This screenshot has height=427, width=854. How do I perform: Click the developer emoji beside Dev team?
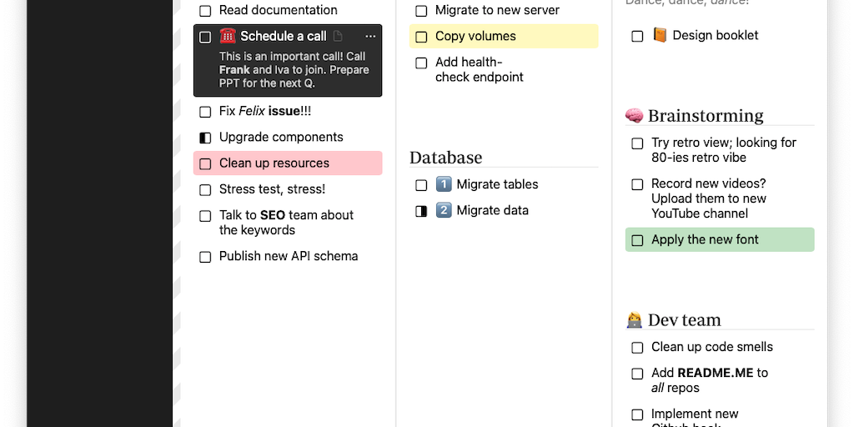634,320
